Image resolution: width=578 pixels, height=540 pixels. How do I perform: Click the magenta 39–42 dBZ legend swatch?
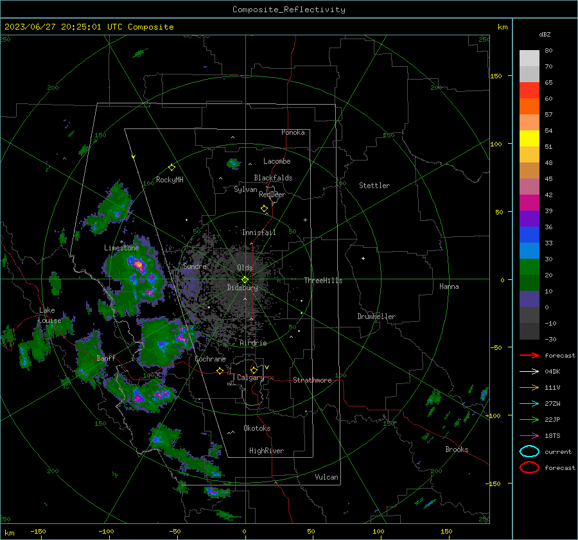click(x=529, y=203)
